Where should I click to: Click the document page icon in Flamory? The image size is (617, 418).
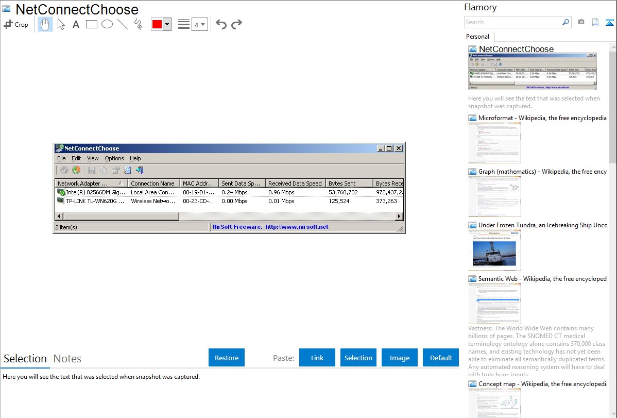pos(595,22)
